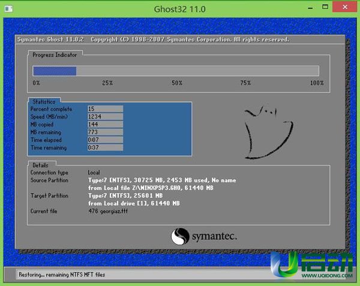
Task: Select the Percent complete value field
Action: 105,109
